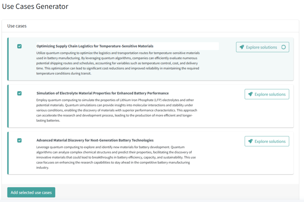Click 'Explore solutions' label on the material discovery card

270,141
